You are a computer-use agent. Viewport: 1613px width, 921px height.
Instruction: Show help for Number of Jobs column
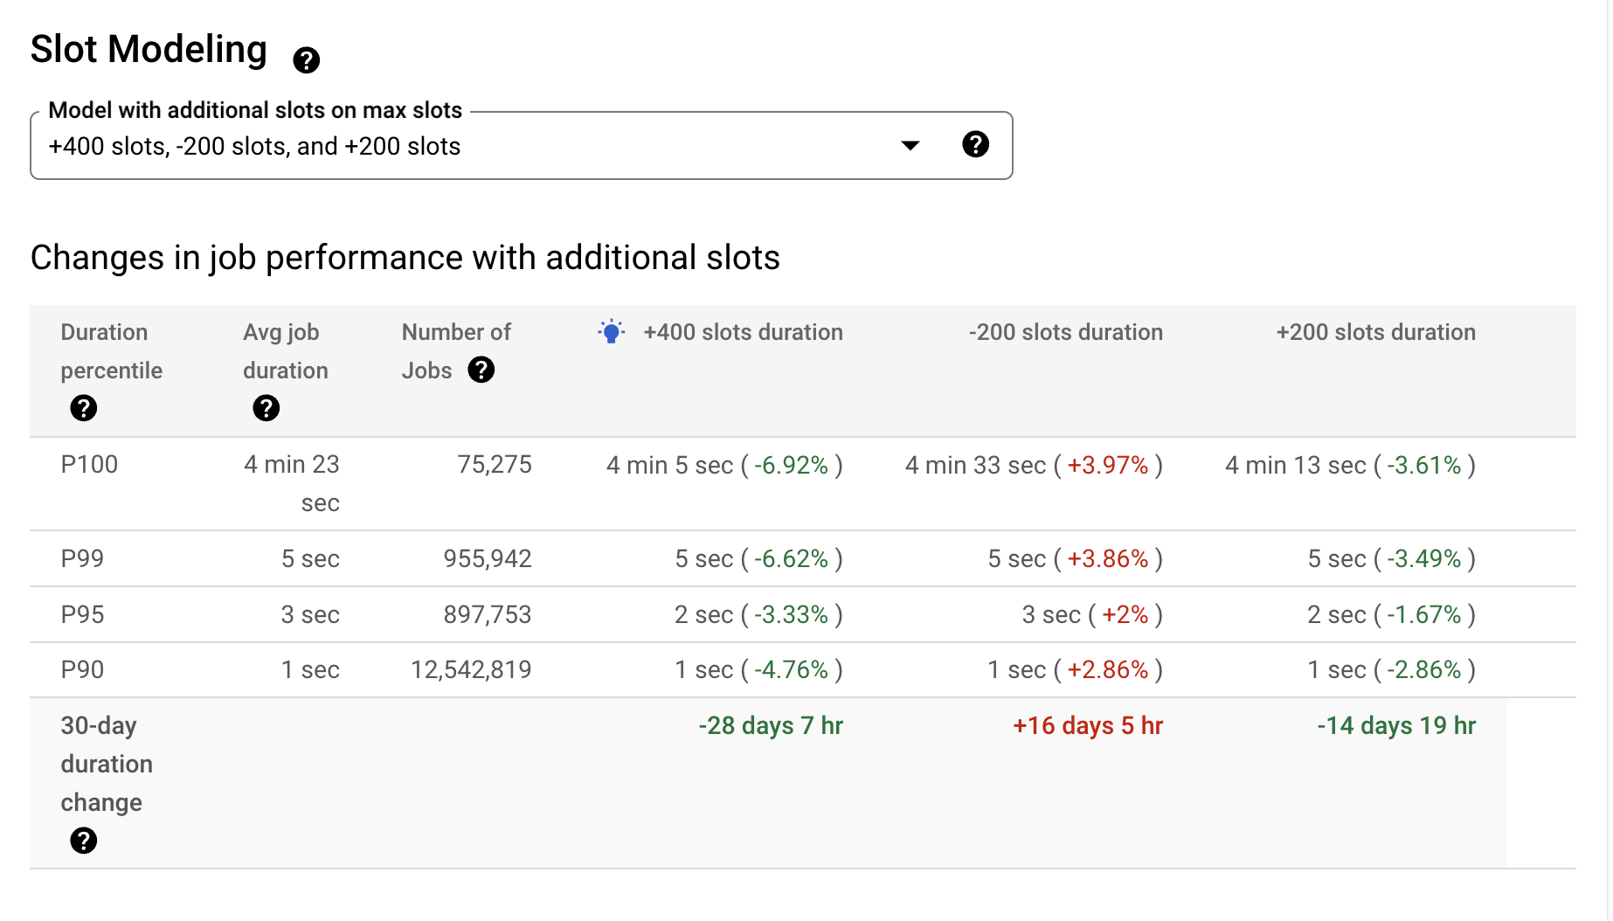481,370
